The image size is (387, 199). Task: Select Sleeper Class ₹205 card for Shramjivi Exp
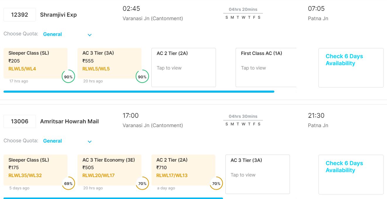[35, 63]
